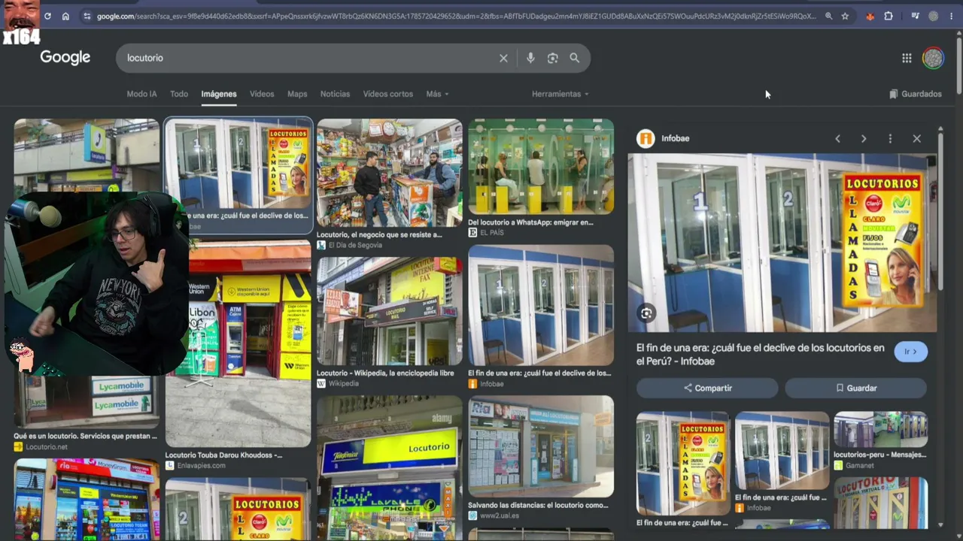
Task: Open the Wikipedia locutorio storefront image
Action: tap(390, 311)
